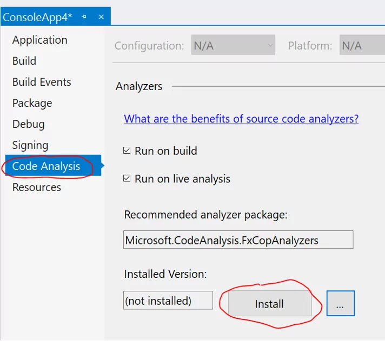The width and height of the screenshot is (385, 341).
Task: Open the Application settings page
Action: 40,40
